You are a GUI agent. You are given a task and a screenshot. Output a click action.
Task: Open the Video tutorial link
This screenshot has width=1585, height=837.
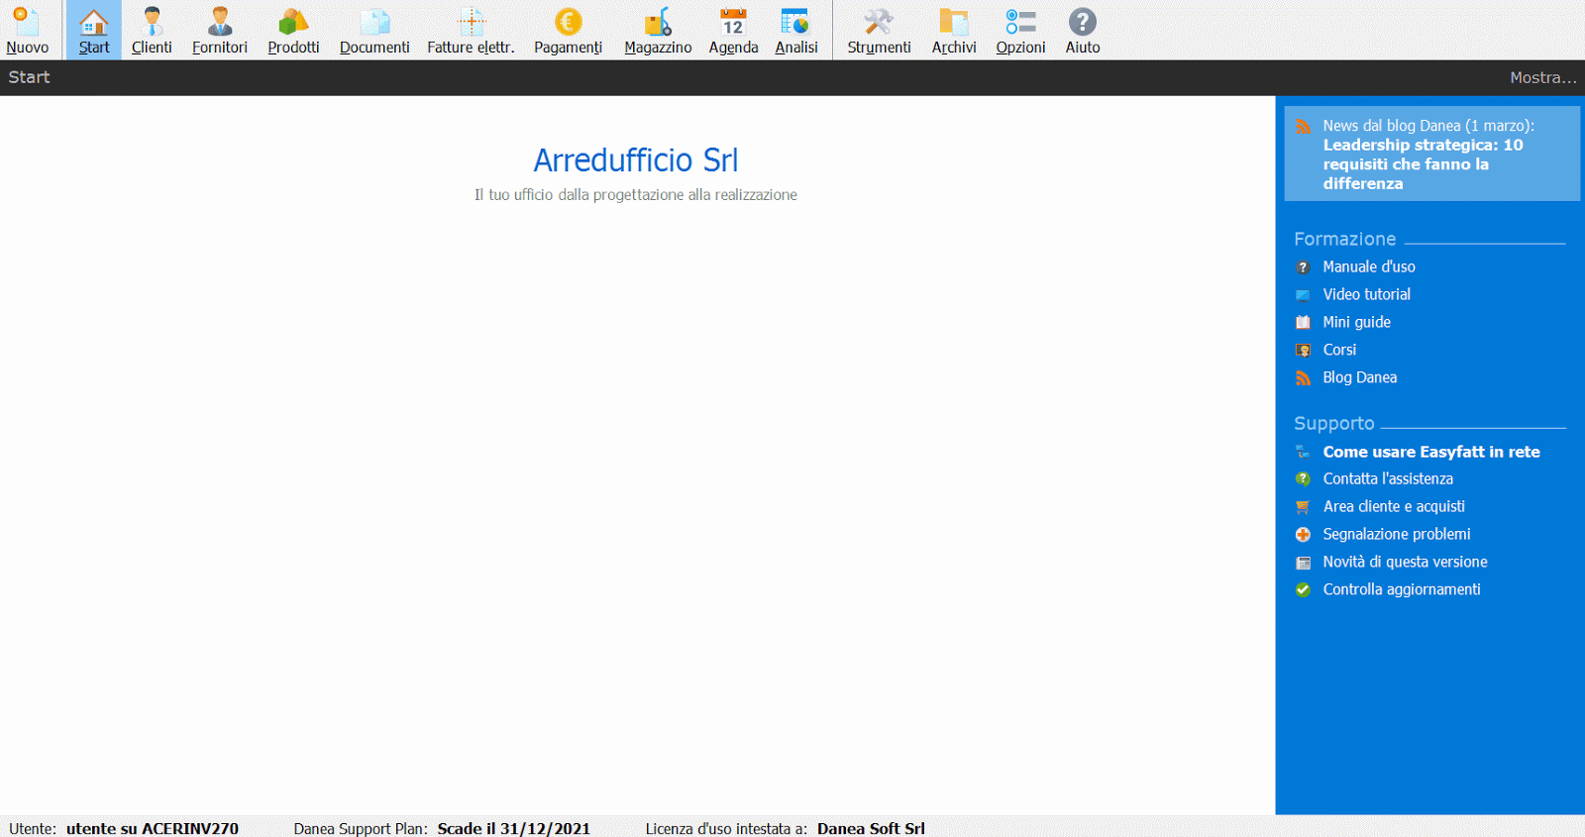point(1367,295)
